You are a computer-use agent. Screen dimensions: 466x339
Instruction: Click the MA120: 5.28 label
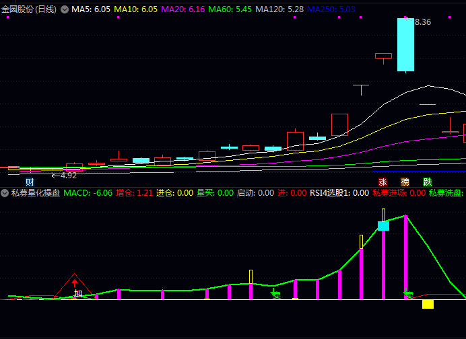279,9
